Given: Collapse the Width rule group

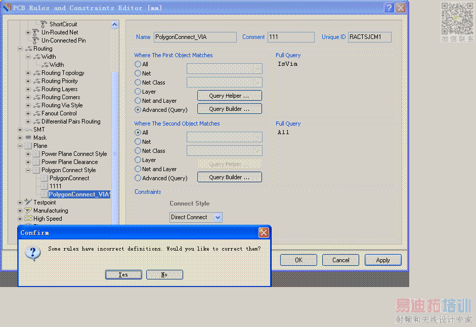Looking at the screenshot, I should click(x=28, y=57).
